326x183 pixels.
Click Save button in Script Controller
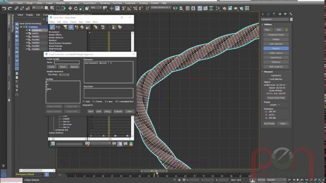(90, 111)
